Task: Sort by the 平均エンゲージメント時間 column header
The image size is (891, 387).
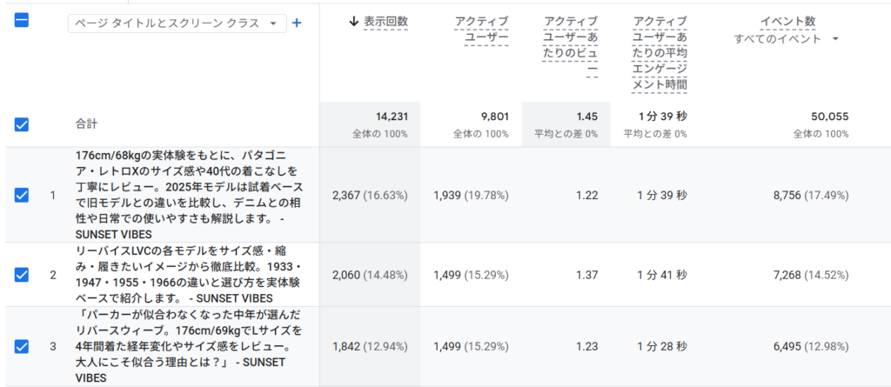Action: pos(660,53)
